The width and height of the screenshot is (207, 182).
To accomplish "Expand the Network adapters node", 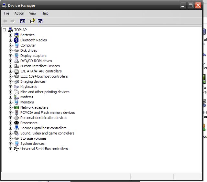I will tap(10, 107).
